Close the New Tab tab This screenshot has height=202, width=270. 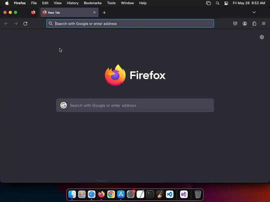pos(94,12)
